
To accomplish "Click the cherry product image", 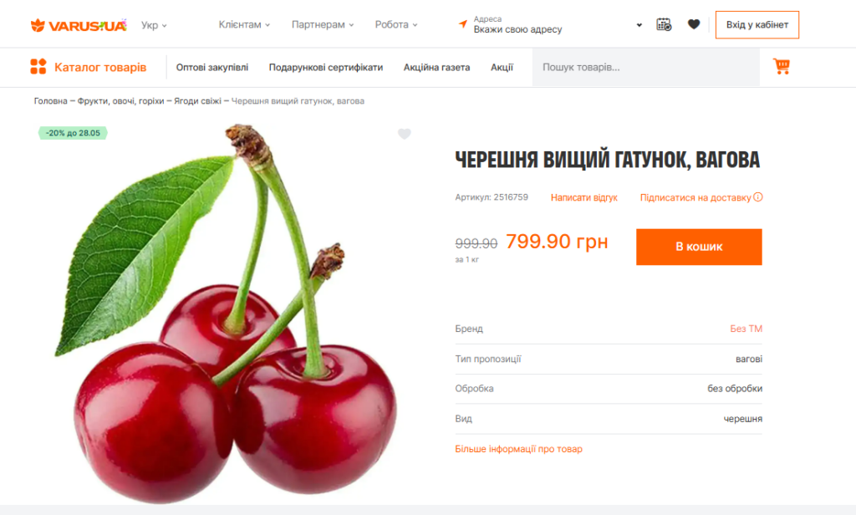I will point(227,314).
